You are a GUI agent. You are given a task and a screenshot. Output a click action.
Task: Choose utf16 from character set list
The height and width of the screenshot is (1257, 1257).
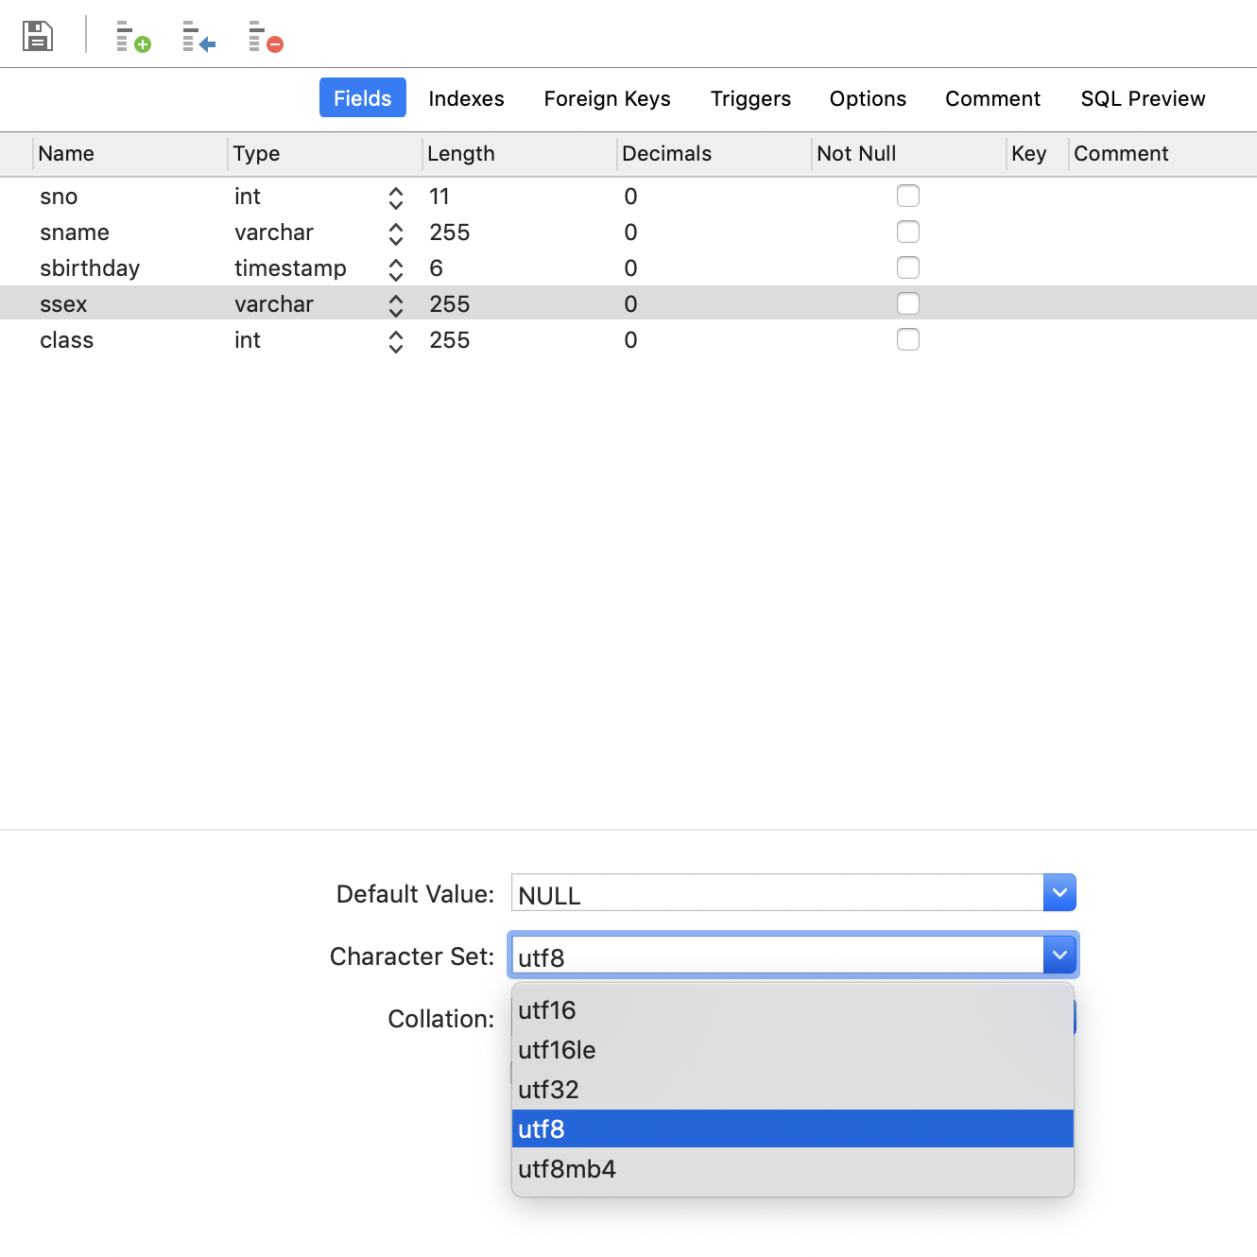coord(793,1010)
